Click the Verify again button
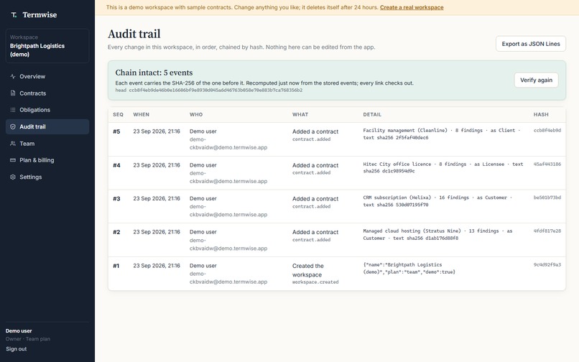This screenshot has width=579, height=362. pyautogui.click(x=536, y=80)
